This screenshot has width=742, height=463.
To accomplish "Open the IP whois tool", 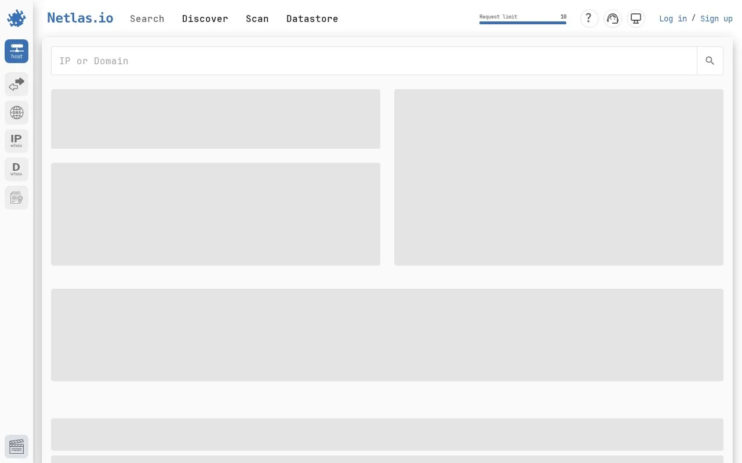I will (x=16, y=141).
